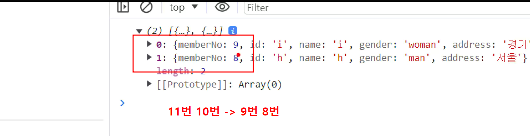Open the 'top' JavaScript context dropdown
The width and height of the screenshot is (530, 136).
(x=184, y=7)
